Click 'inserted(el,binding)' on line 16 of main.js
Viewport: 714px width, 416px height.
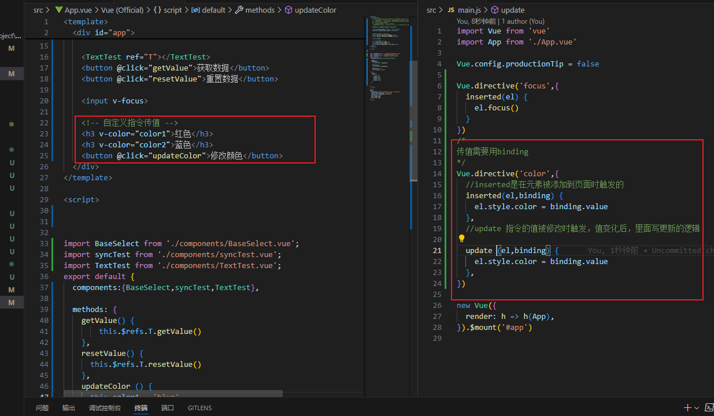[x=510, y=195]
